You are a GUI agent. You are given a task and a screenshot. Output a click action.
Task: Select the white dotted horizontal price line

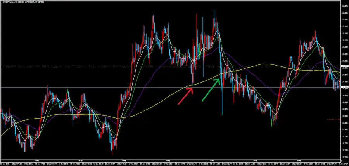click(116, 66)
